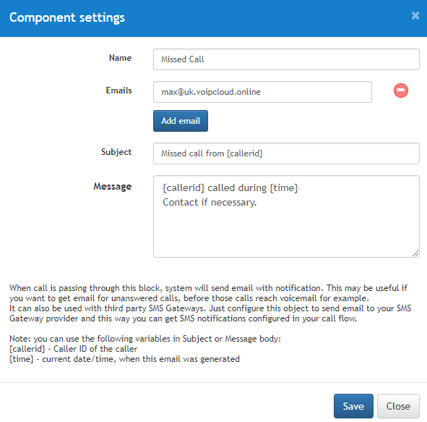The image size is (427, 422).
Task: Click the {callerid} variable description line
Action: 73,349
